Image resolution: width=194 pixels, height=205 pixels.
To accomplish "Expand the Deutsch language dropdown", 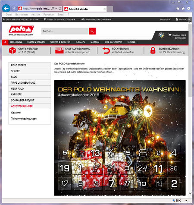I will tap(165, 19).
